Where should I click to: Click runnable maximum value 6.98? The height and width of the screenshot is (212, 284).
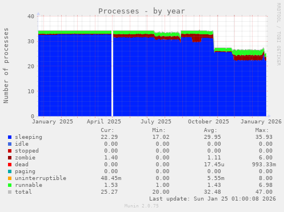266,185
